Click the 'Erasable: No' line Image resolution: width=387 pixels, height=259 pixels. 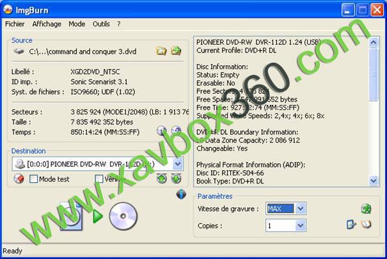(x=216, y=83)
